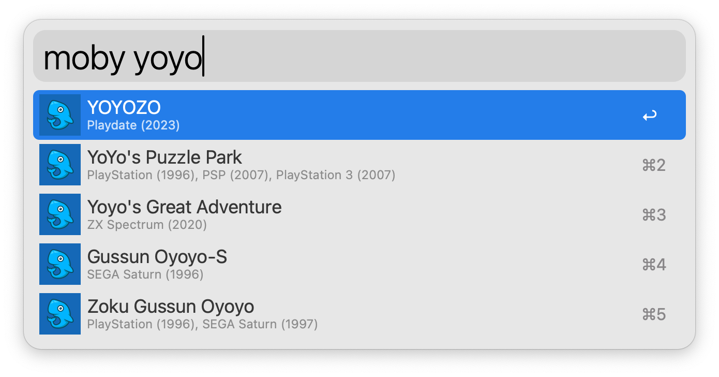Click the ⌘3 shortcut hint
Viewport: 719px width, 377px height.
click(653, 215)
